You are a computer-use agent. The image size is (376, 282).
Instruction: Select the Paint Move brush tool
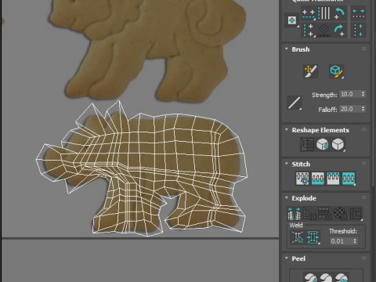pyautogui.click(x=310, y=71)
